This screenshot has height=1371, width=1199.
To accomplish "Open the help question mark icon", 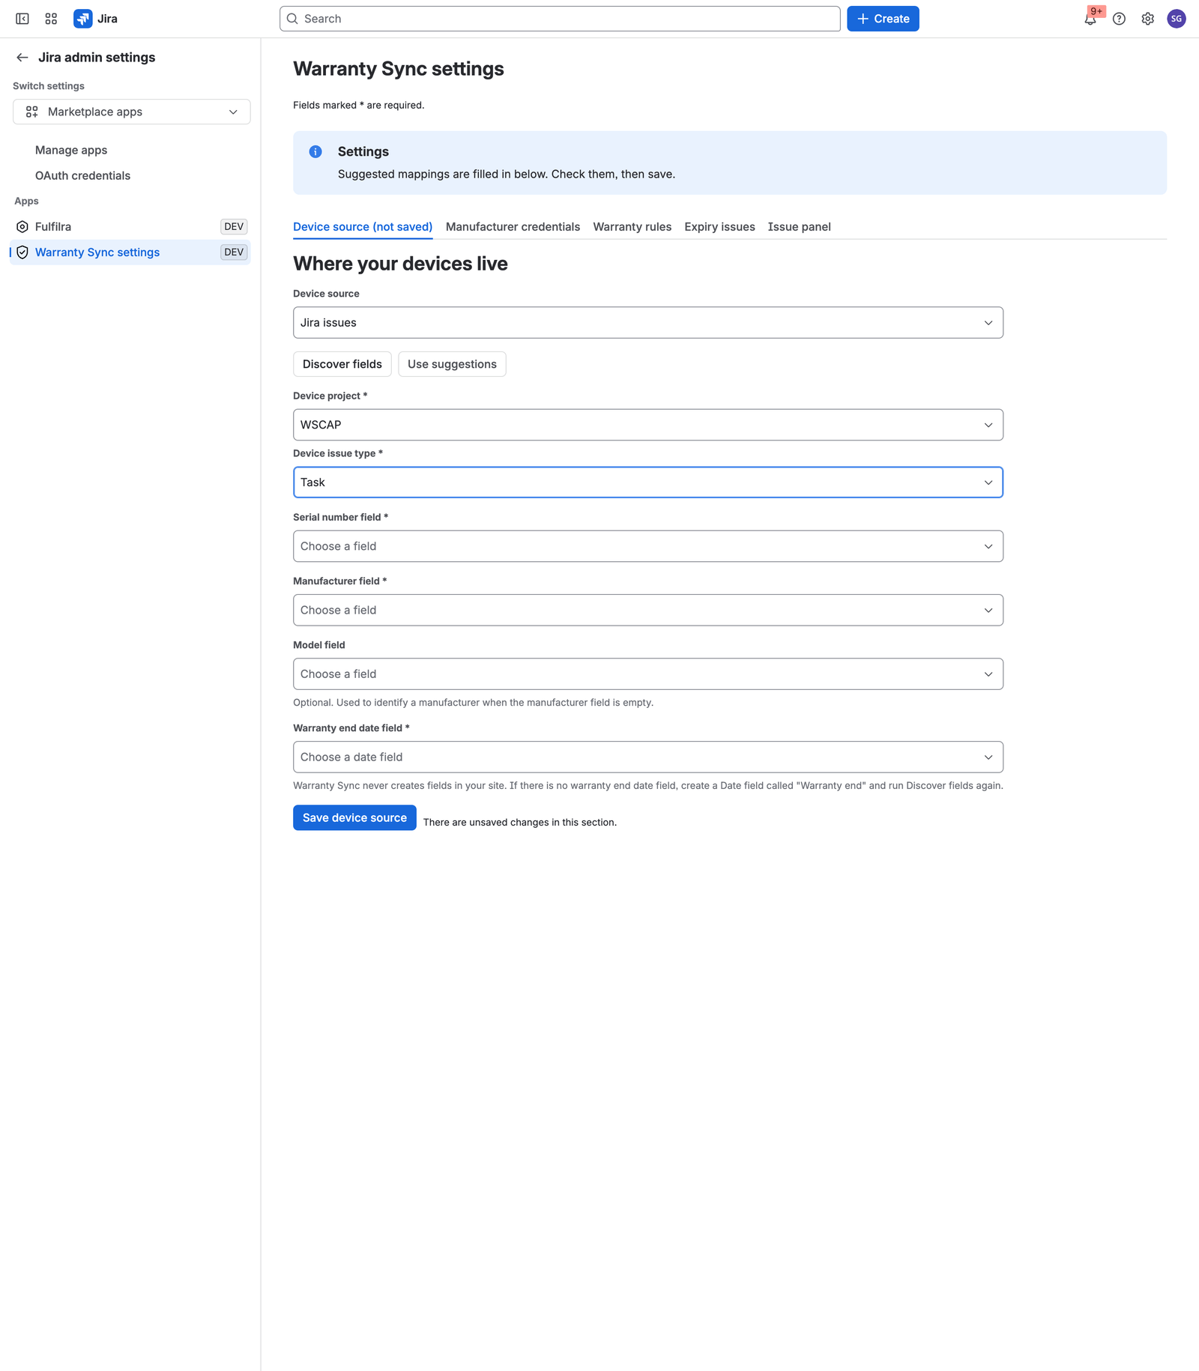I will coord(1119,19).
